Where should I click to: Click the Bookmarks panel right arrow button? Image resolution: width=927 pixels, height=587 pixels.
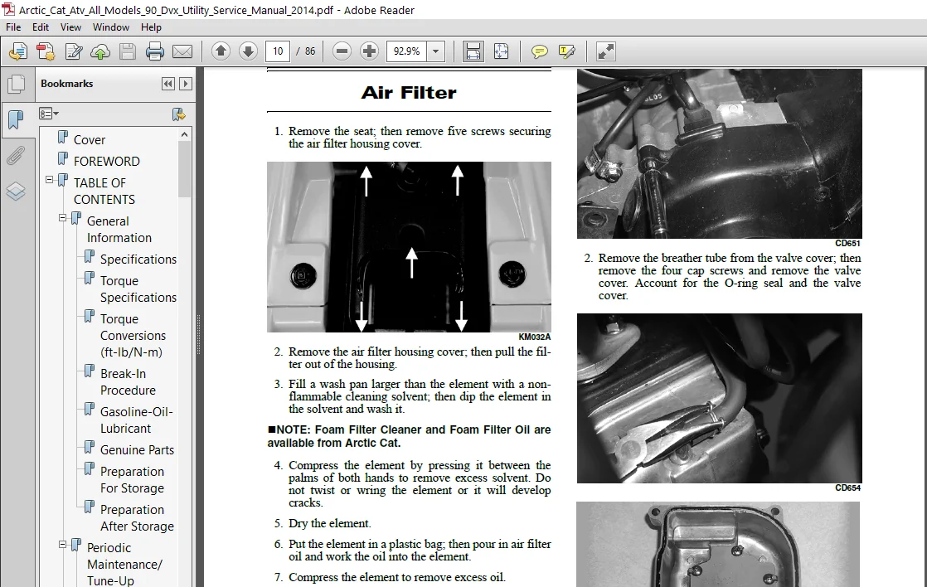tap(186, 84)
